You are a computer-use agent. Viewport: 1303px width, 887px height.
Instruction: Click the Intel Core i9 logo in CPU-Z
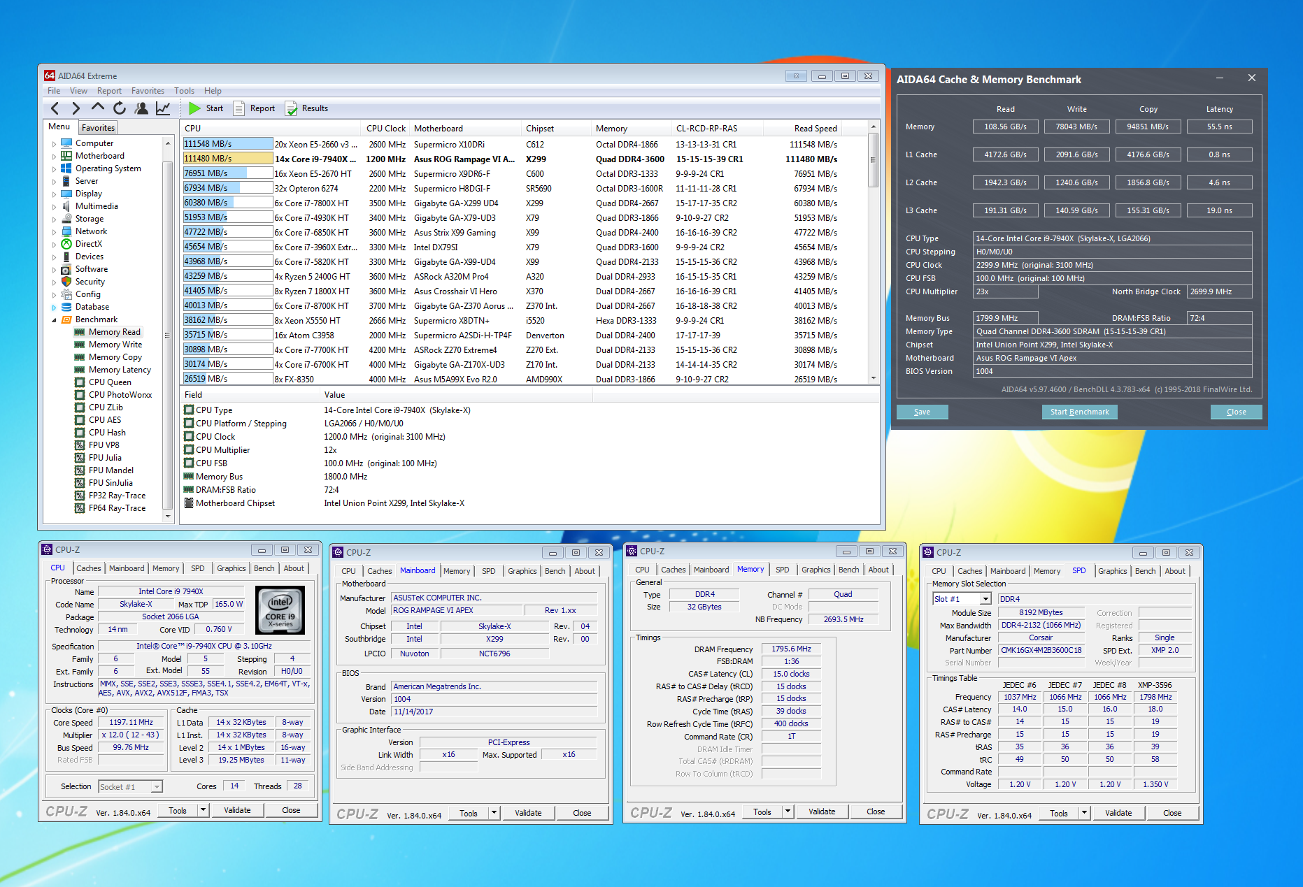280,610
